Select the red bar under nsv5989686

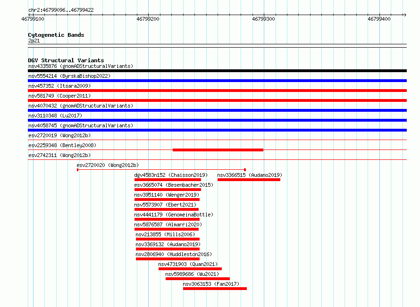[x=198, y=279]
